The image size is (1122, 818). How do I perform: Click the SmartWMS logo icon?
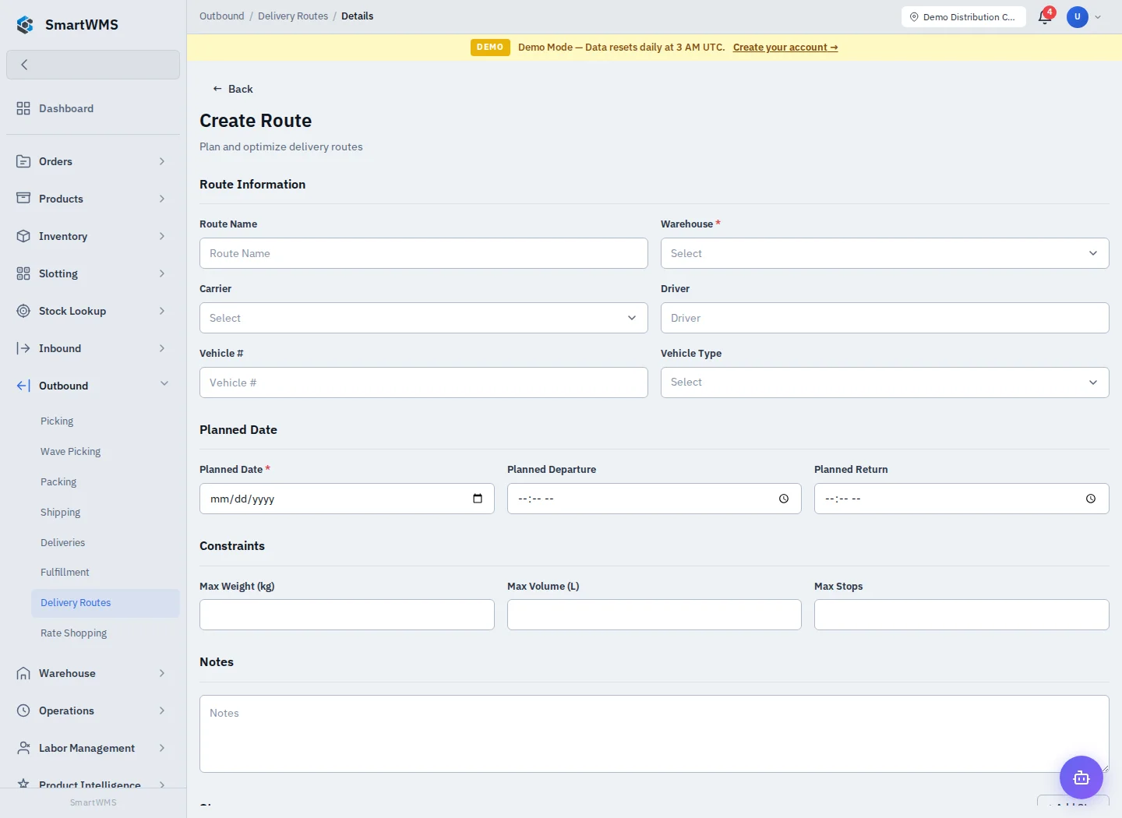point(25,25)
